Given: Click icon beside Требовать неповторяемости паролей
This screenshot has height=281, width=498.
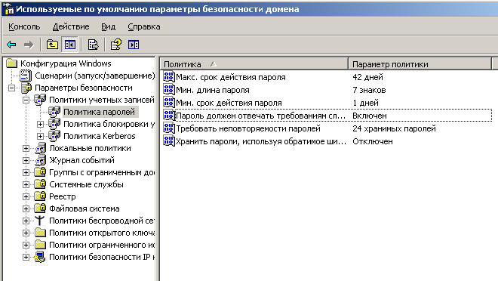Looking at the screenshot, I should point(169,128).
